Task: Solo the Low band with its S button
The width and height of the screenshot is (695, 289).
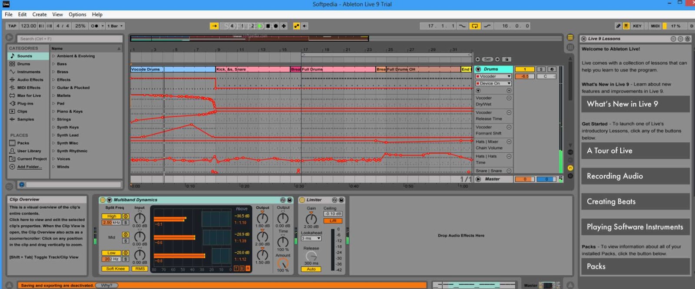Action: (x=126, y=259)
